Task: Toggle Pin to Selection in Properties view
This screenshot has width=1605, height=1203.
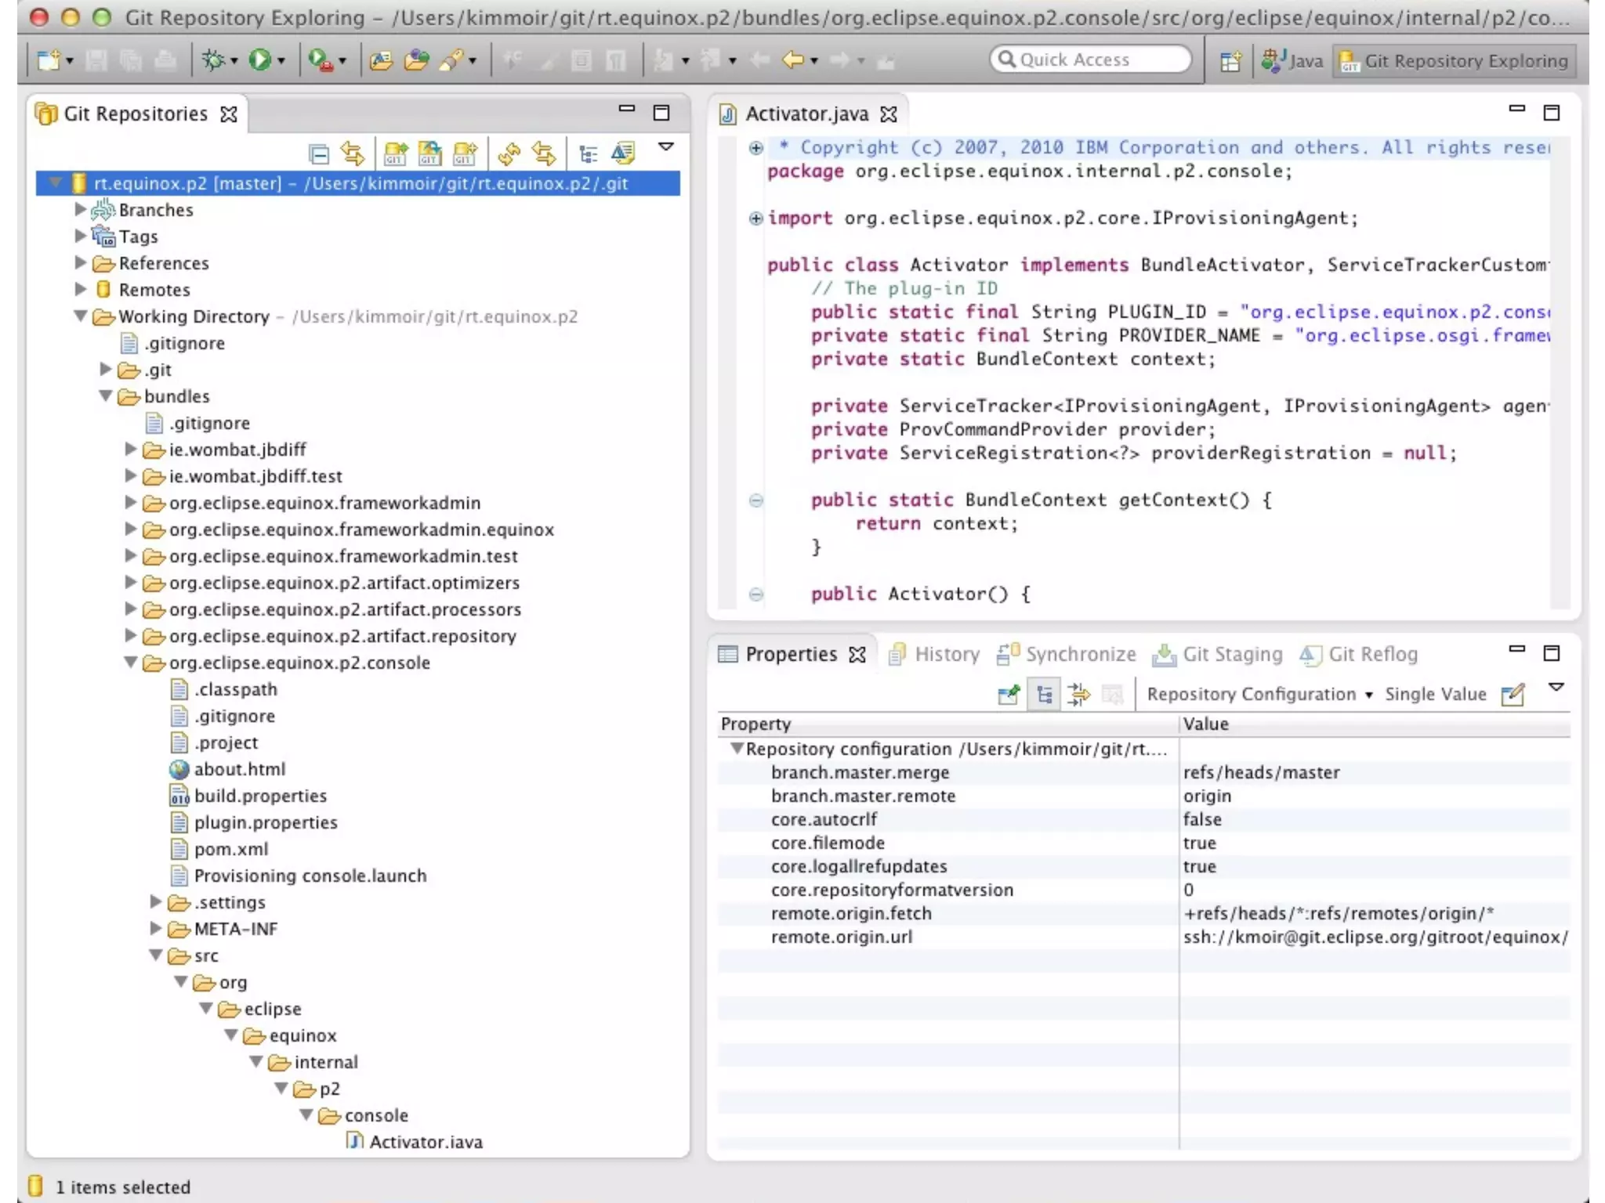Action: click(x=1009, y=695)
